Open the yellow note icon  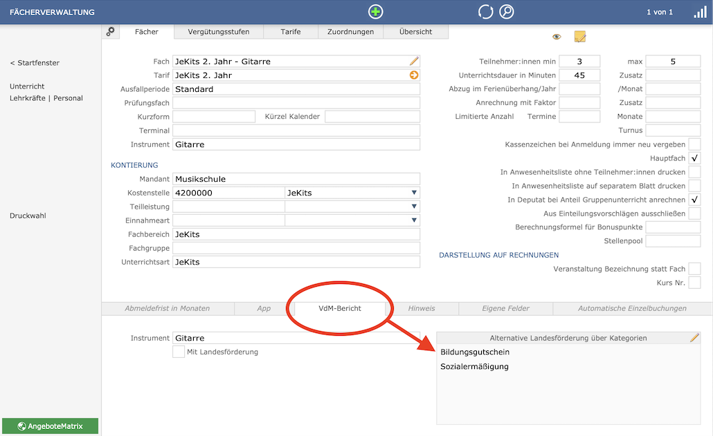[580, 37]
